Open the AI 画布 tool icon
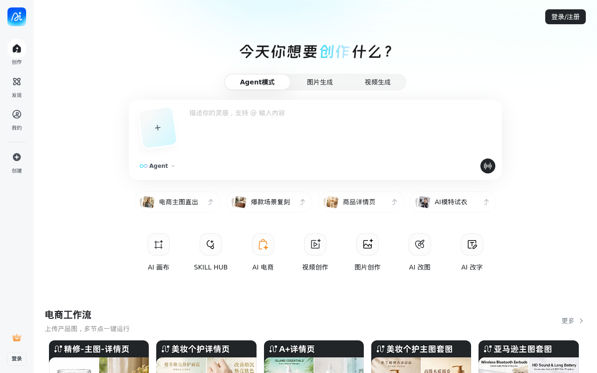Viewport: 597px width, 373px height. click(x=159, y=244)
